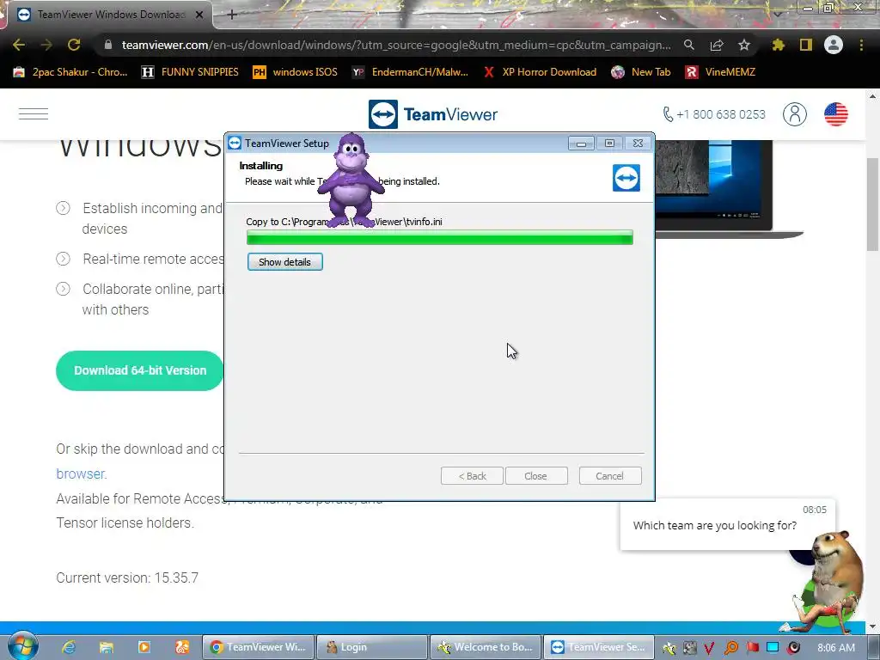Switch to the Welcome to Bo... taskbar window

[x=486, y=647]
